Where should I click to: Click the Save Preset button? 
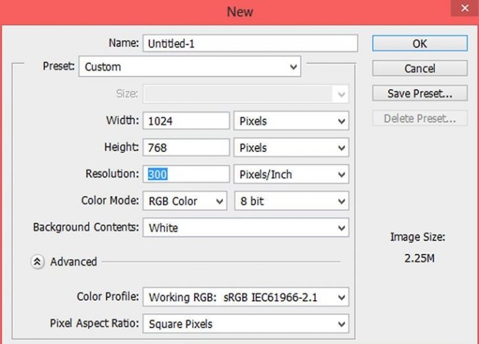point(420,93)
